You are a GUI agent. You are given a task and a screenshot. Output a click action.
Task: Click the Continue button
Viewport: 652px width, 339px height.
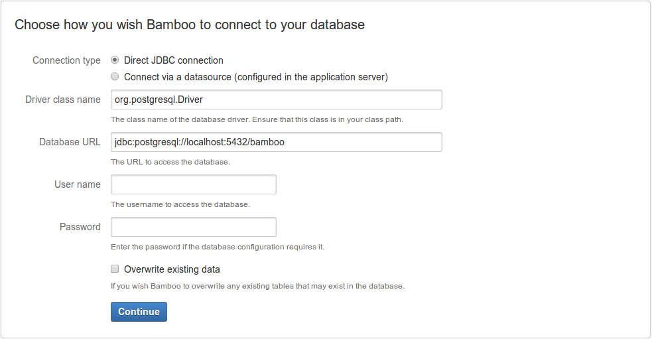tap(139, 312)
